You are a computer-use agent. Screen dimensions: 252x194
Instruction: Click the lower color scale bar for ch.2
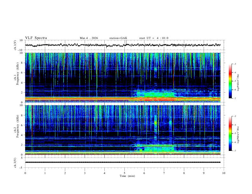click(230, 133)
